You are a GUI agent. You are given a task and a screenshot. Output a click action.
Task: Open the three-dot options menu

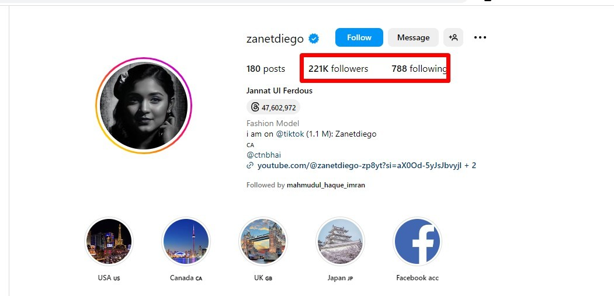(480, 37)
